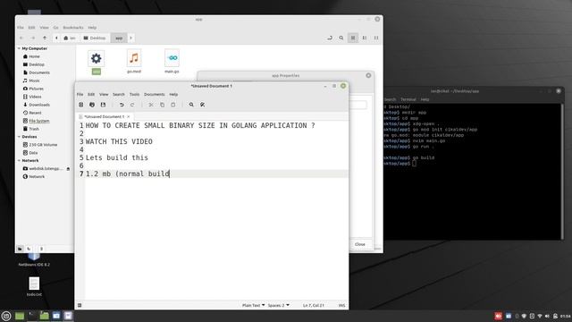Click Close in app Properties dialog
The width and height of the screenshot is (572, 322).
(360, 244)
